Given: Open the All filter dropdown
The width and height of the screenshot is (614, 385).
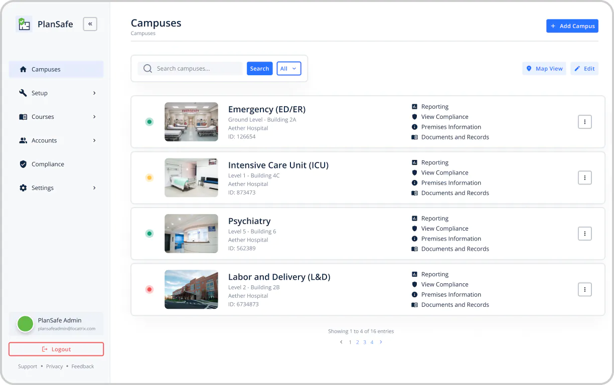Looking at the screenshot, I should click(289, 68).
